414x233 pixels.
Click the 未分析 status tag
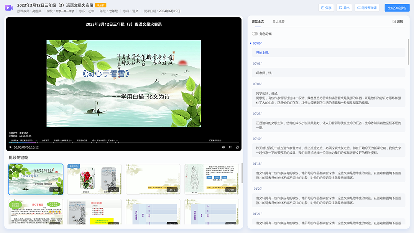100,5
